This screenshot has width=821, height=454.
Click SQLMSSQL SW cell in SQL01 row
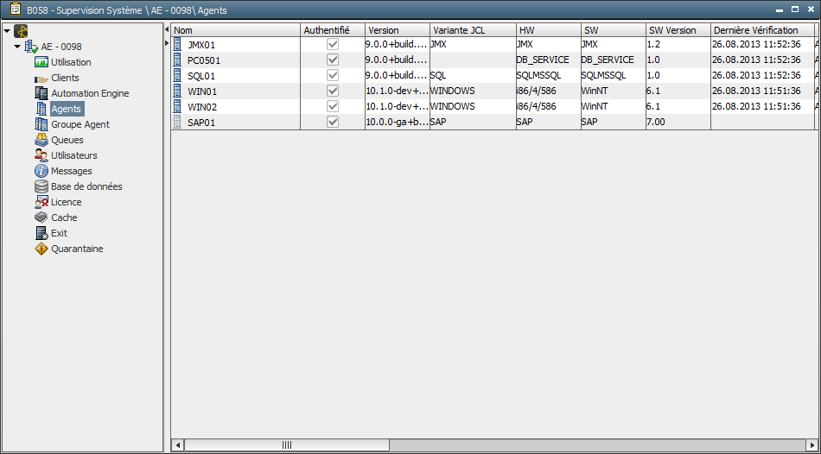pos(613,76)
